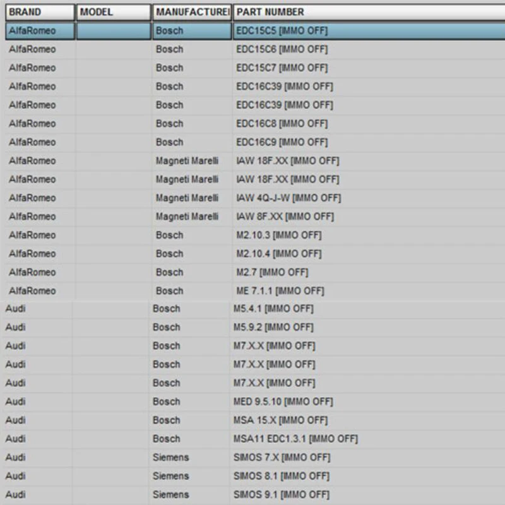Image resolution: width=505 pixels, height=505 pixels.
Task: Select MSA 15.X [IMMO OFF] part number
Action: pyautogui.click(x=280, y=420)
